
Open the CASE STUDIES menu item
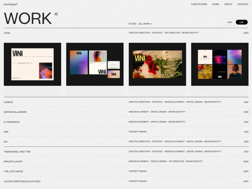(198, 4)
